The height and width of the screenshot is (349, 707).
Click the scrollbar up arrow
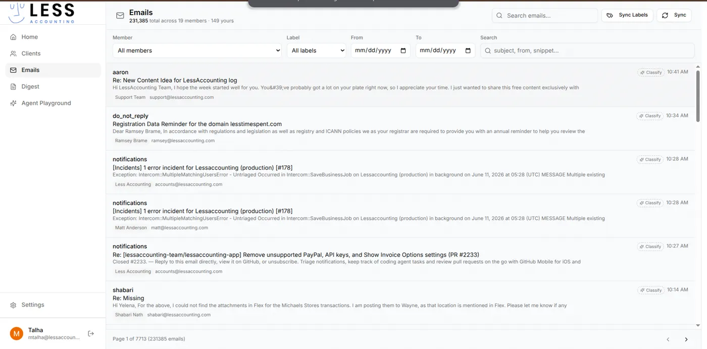698,67
